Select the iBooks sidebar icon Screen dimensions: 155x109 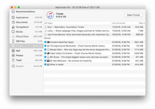(x=13, y=32)
